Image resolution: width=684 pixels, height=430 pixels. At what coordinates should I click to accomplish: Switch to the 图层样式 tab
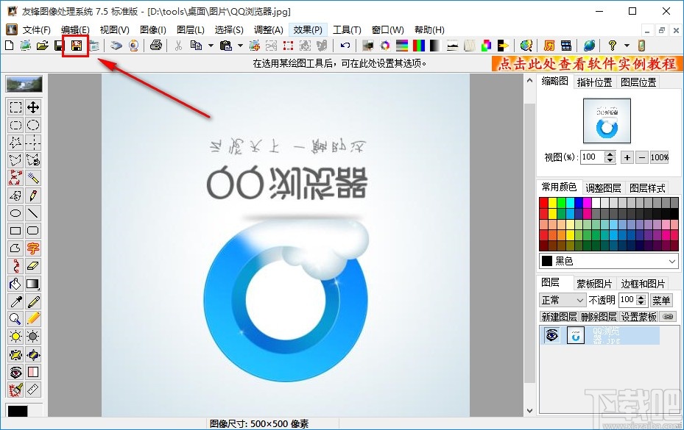[648, 187]
